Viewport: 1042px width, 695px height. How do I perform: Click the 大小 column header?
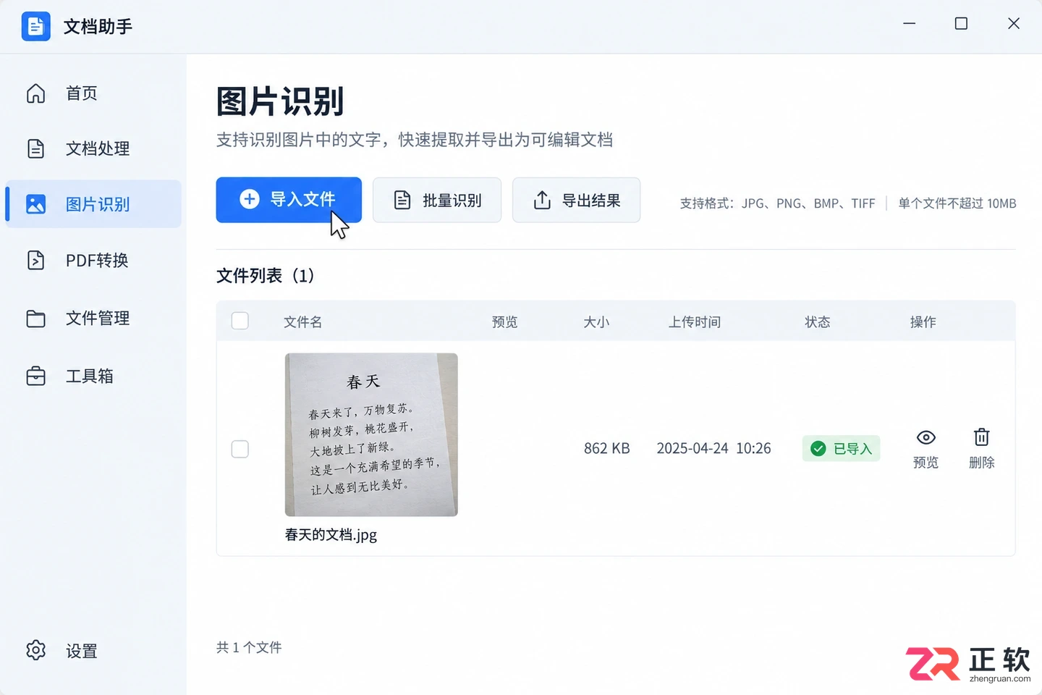click(596, 321)
